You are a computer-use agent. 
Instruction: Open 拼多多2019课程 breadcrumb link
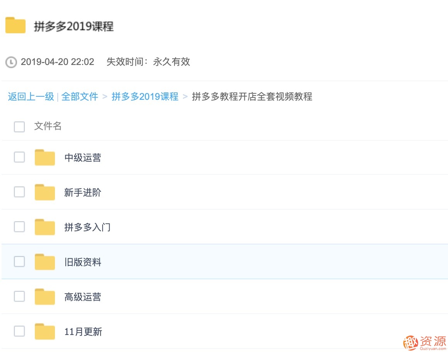pyautogui.click(x=145, y=97)
